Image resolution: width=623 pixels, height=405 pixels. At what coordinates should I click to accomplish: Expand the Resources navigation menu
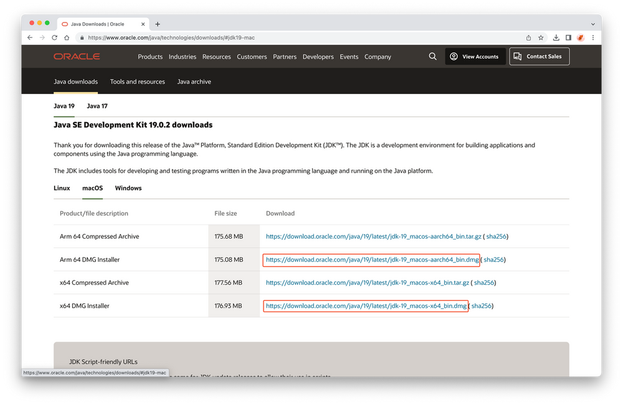point(216,57)
